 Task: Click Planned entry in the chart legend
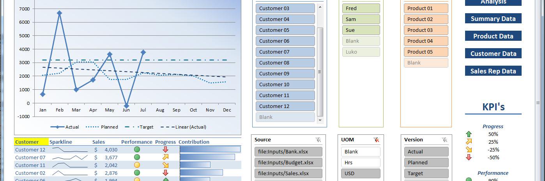click(x=102, y=127)
